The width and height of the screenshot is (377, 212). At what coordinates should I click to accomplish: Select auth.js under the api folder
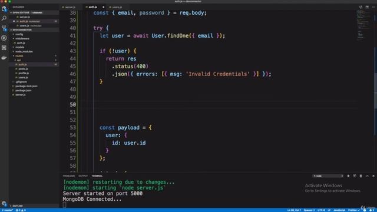(34, 64)
